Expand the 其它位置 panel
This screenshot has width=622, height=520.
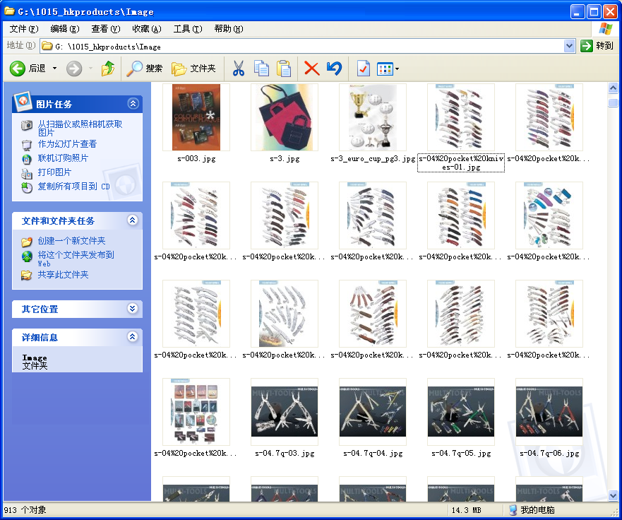tap(133, 309)
